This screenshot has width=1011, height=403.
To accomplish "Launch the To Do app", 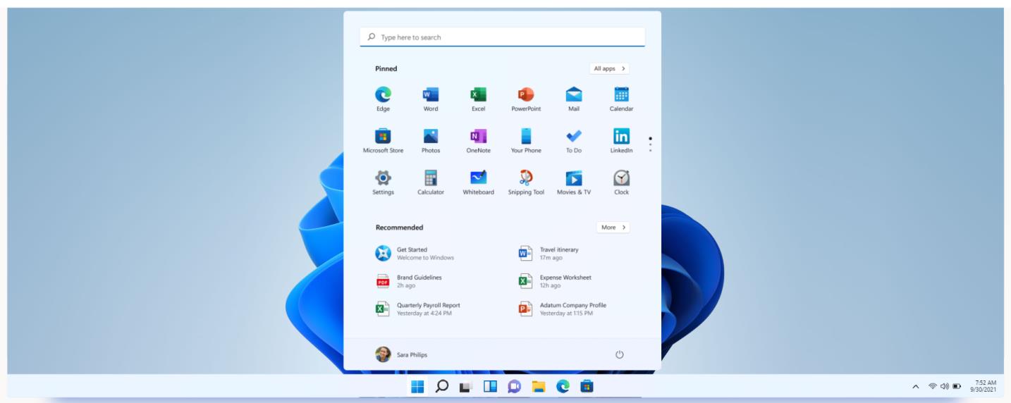I will (x=574, y=140).
